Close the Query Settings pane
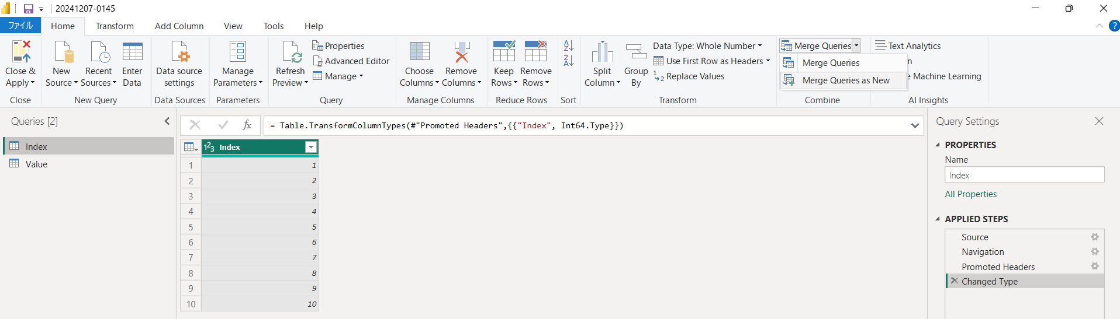Image resolution: width=1120 pixels, height=319 pixels. click(1099, 121)
